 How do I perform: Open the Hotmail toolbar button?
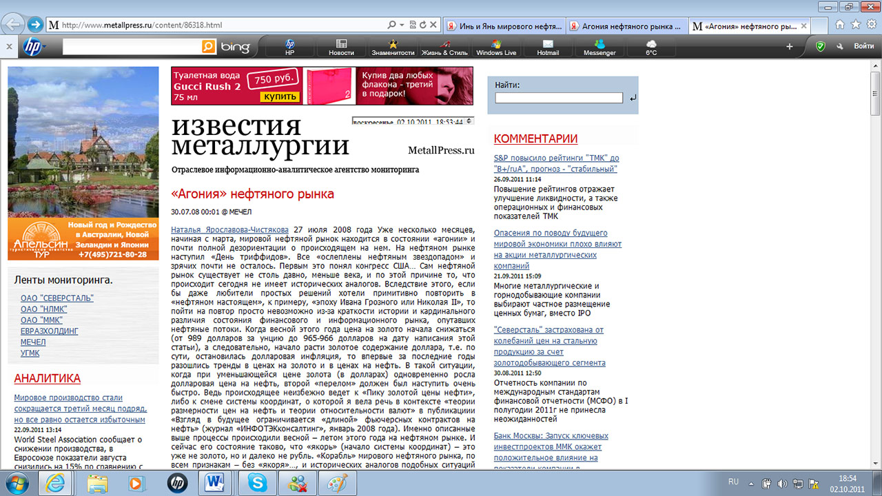click(x=548, y=47)
